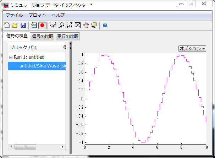Switch to the 信号の比較 tab

pyautogui.click(x=42, y=36)
